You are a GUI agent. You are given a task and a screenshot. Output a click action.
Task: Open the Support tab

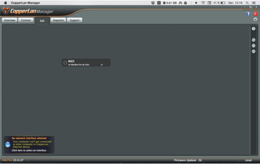pyautogui.click(x=75, y=20)
